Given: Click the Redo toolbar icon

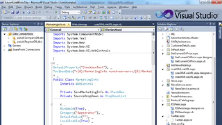Looking at the screenshot, I should (47, 12).
